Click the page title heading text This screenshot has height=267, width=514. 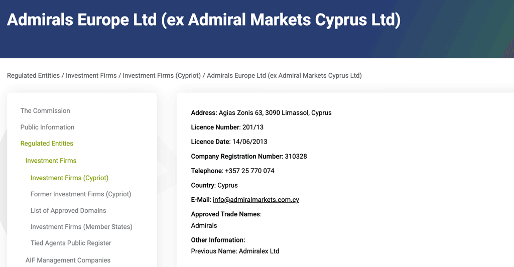coord(204,20)
